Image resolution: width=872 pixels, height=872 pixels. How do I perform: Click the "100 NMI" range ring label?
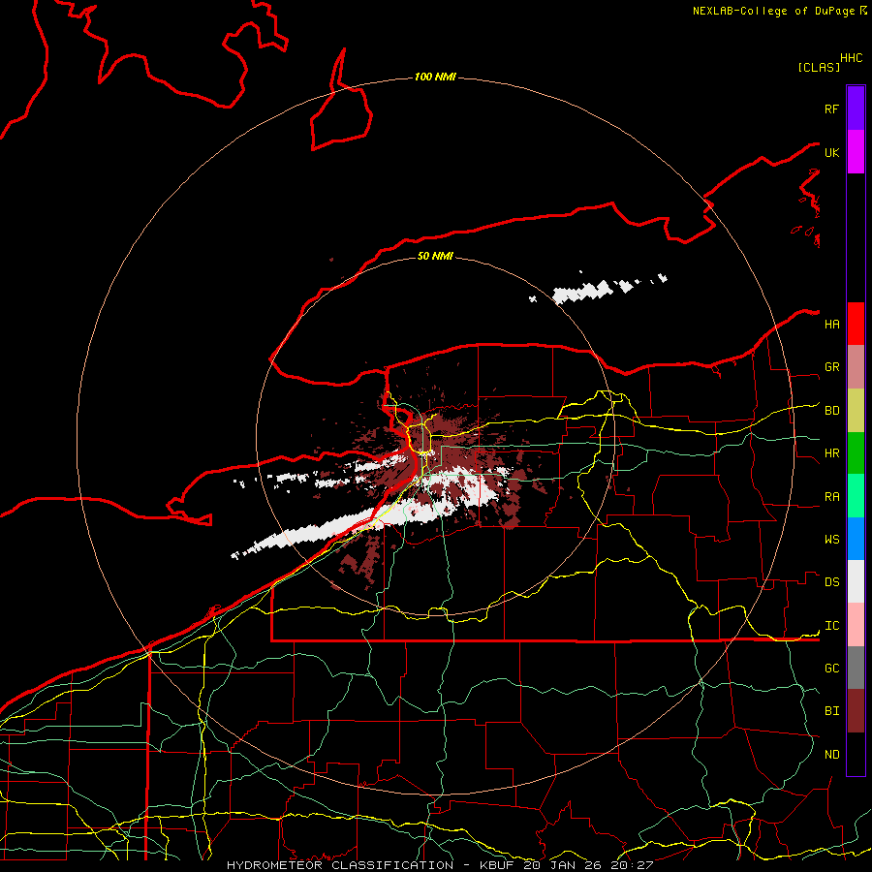435,77
